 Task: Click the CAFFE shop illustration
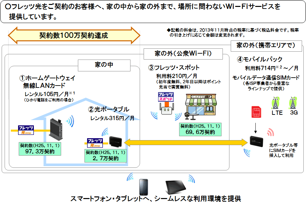point(200,107)
